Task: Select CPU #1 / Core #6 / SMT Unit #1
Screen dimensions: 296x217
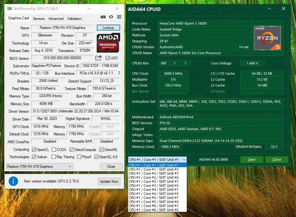Action: 157,206
